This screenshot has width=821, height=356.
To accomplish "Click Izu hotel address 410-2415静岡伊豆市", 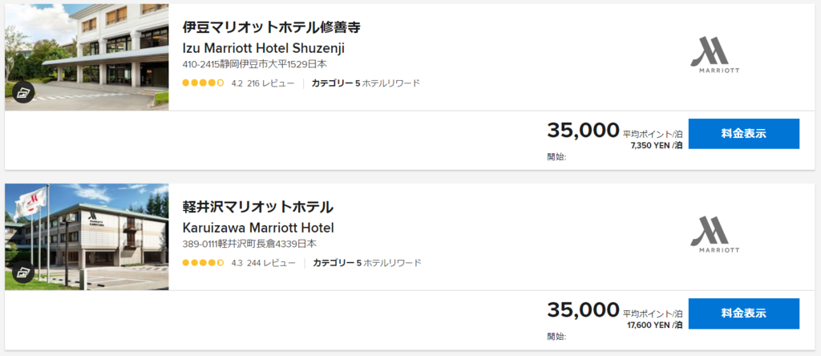I will coord(254,64).
